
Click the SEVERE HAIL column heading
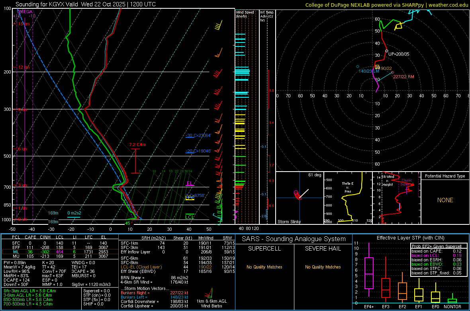pos(323,249)
